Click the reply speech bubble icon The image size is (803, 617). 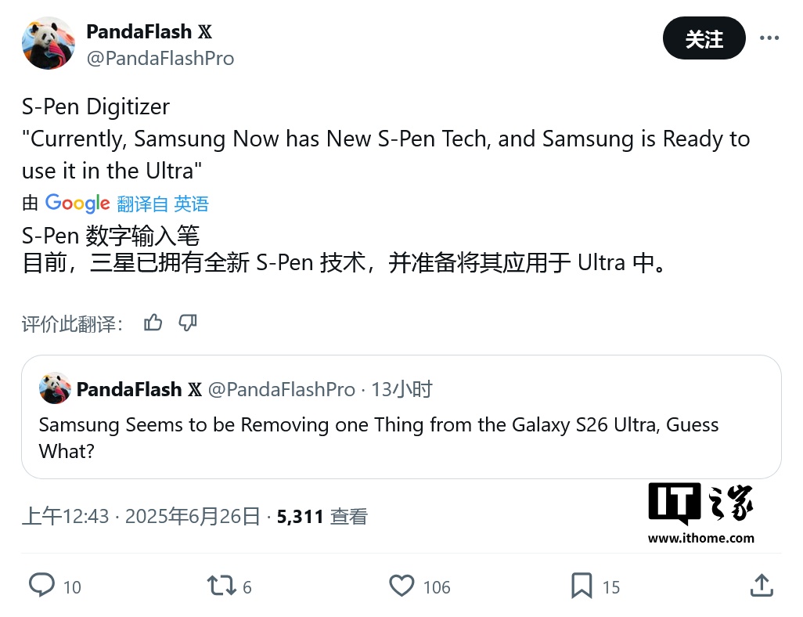[41, 585]
